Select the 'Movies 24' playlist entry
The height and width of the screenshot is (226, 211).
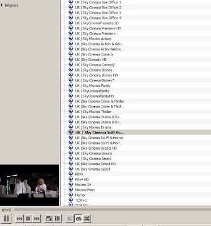coord(83,185)
